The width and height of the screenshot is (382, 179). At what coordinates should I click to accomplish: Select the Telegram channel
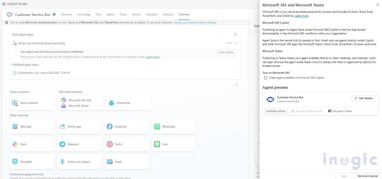[x=79, y=144]
